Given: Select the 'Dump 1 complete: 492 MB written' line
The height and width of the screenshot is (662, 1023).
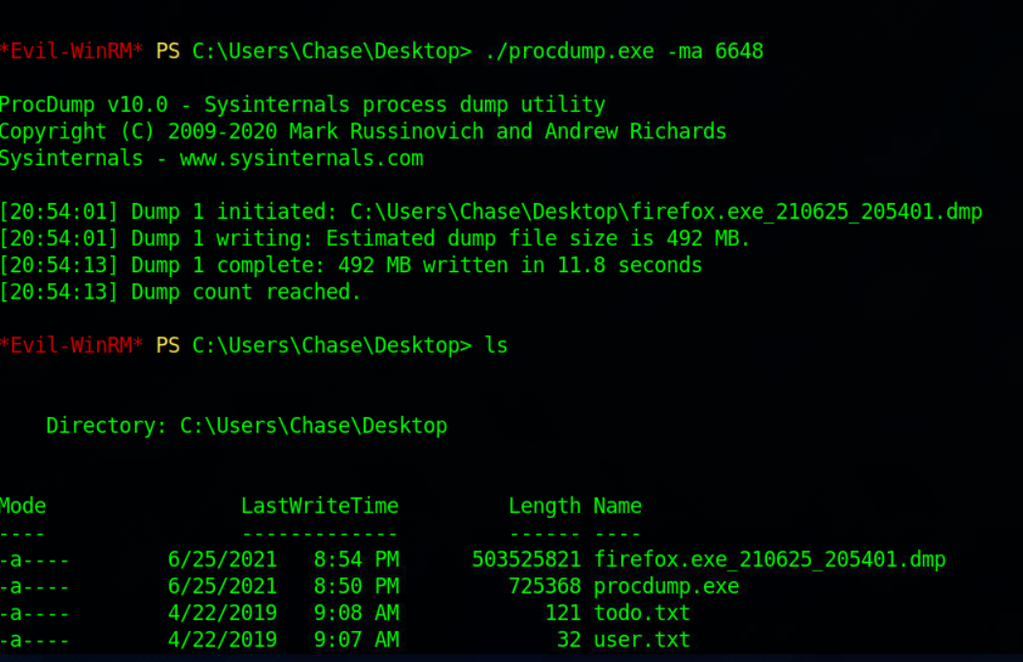Looking at the screenshot, I should pos(351,265).
